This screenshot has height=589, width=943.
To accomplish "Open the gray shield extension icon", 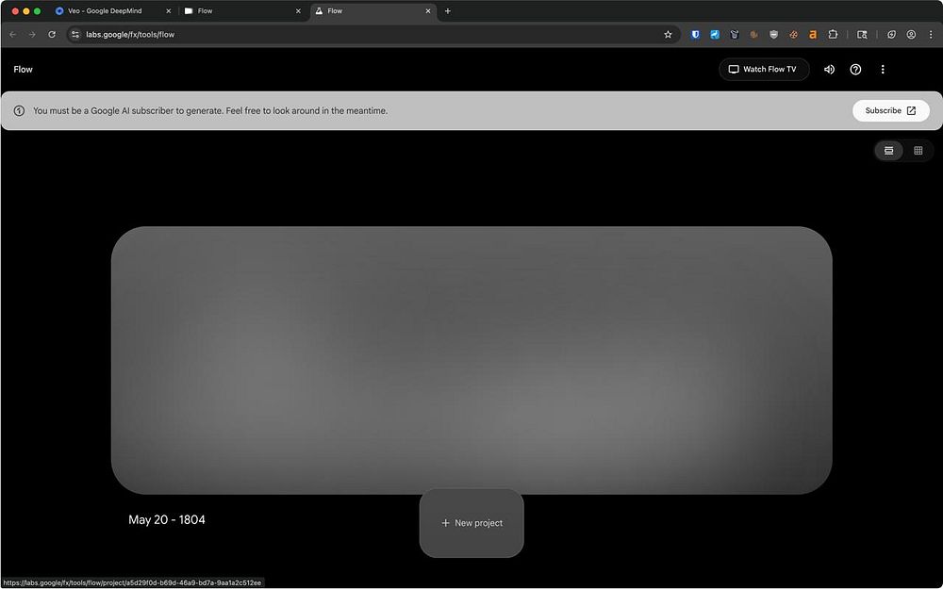I will (773, 34).
